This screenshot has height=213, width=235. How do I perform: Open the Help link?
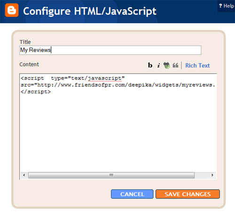[x=227, y=6]
